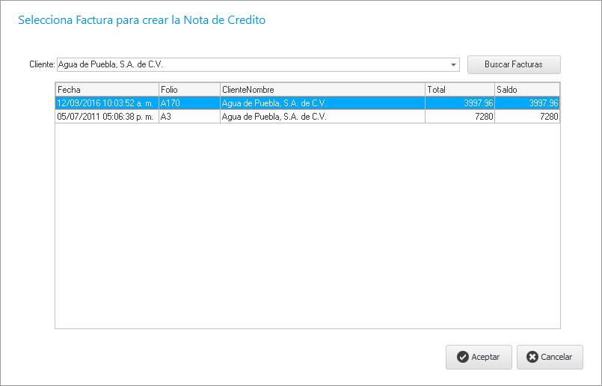Open the Cliente dropdown arrow
The image size is (602, 386).
453,65
